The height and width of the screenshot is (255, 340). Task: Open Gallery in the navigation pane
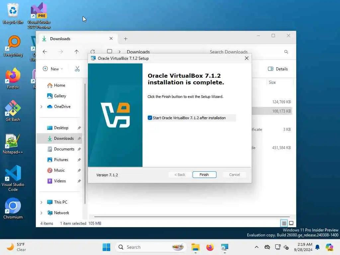(60, 96)
